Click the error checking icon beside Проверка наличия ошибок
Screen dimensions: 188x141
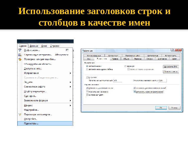pos(20,59)
